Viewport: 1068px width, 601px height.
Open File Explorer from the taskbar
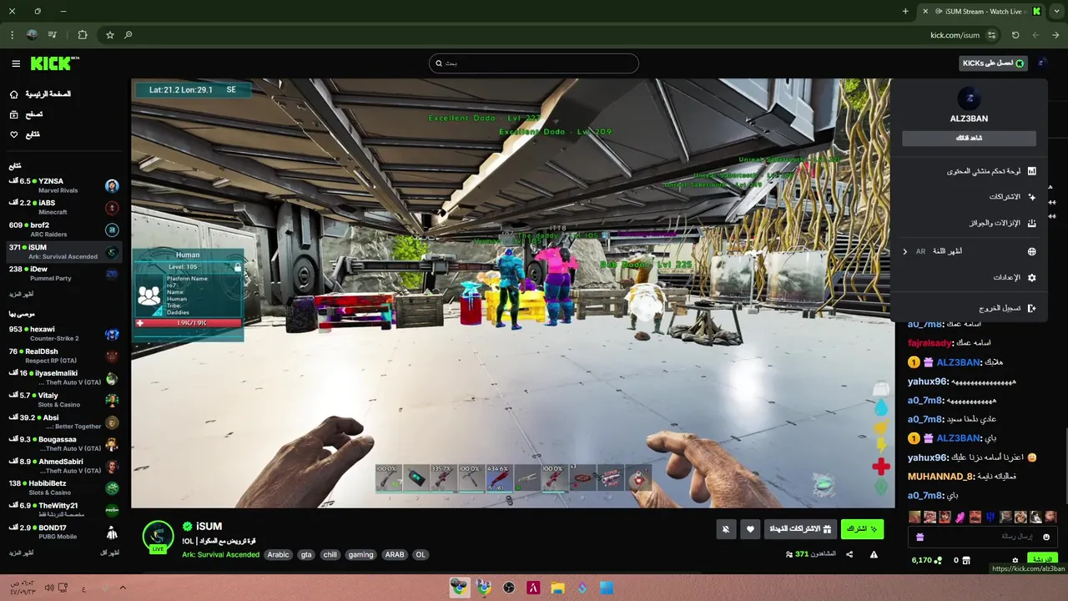click(557, 588)
